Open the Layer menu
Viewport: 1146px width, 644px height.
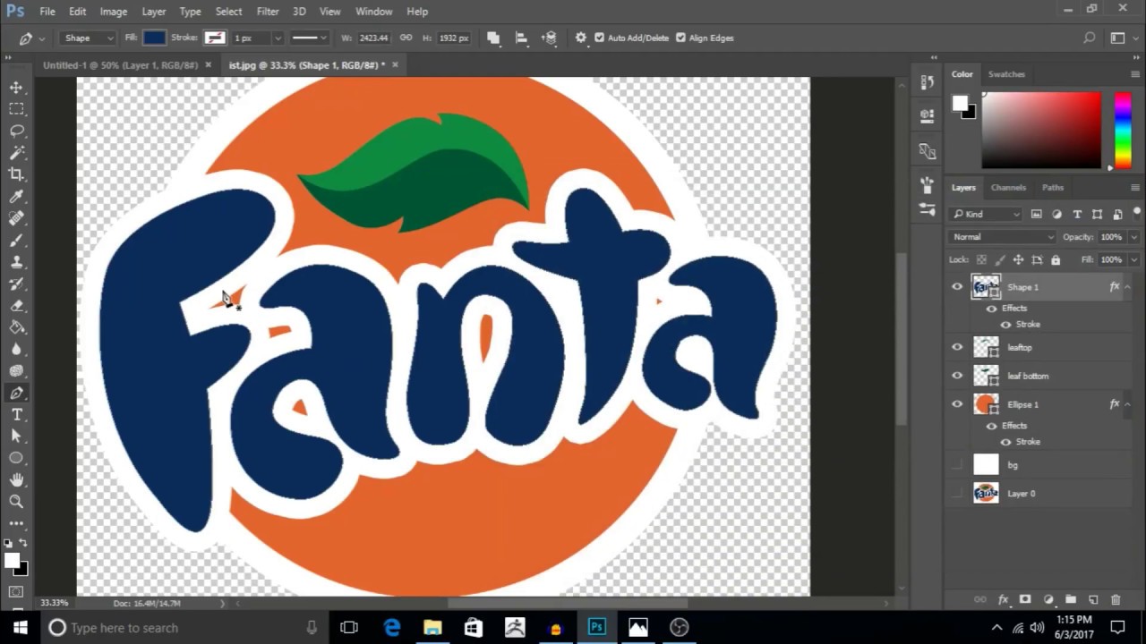[153, 11]
